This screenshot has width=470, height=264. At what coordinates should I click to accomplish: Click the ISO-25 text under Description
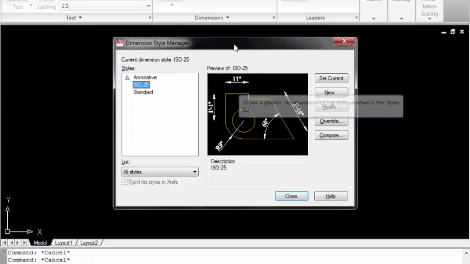click(219, 168)
